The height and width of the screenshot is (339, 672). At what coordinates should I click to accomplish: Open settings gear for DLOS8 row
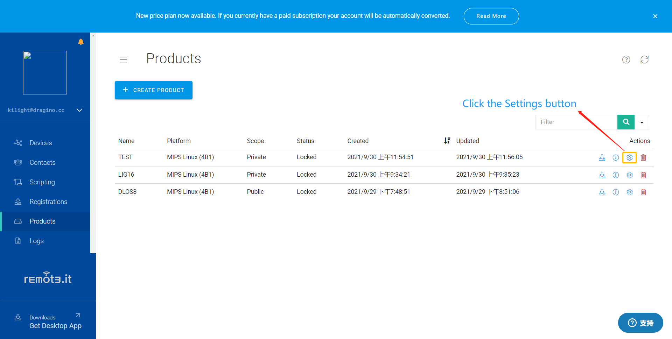(629, 192)
